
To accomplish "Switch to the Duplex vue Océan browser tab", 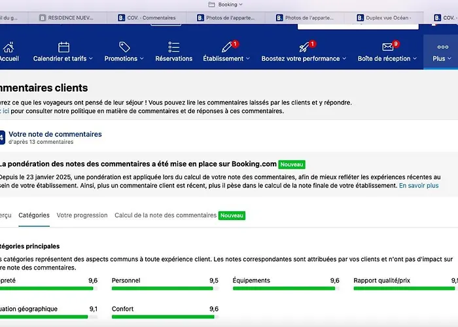I will [387, 18].
